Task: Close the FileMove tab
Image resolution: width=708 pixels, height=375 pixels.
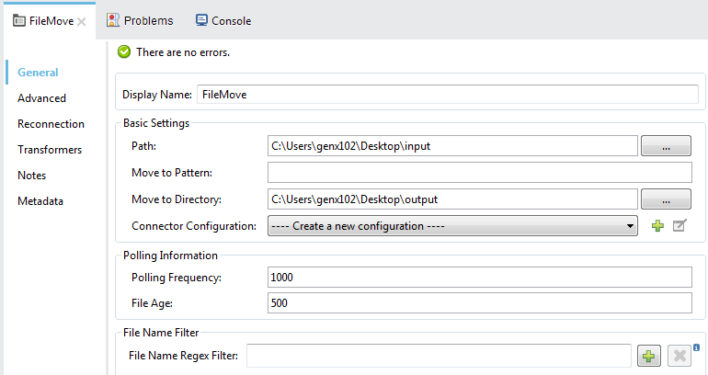Action: pos(81,21)
